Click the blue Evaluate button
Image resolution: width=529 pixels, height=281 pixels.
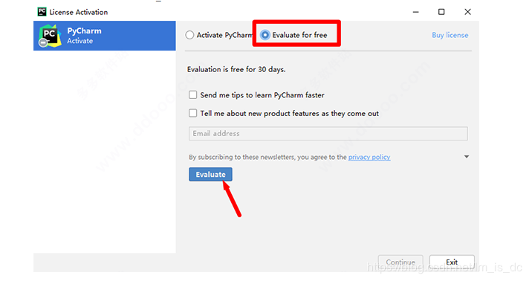click(x=210, y=174)
